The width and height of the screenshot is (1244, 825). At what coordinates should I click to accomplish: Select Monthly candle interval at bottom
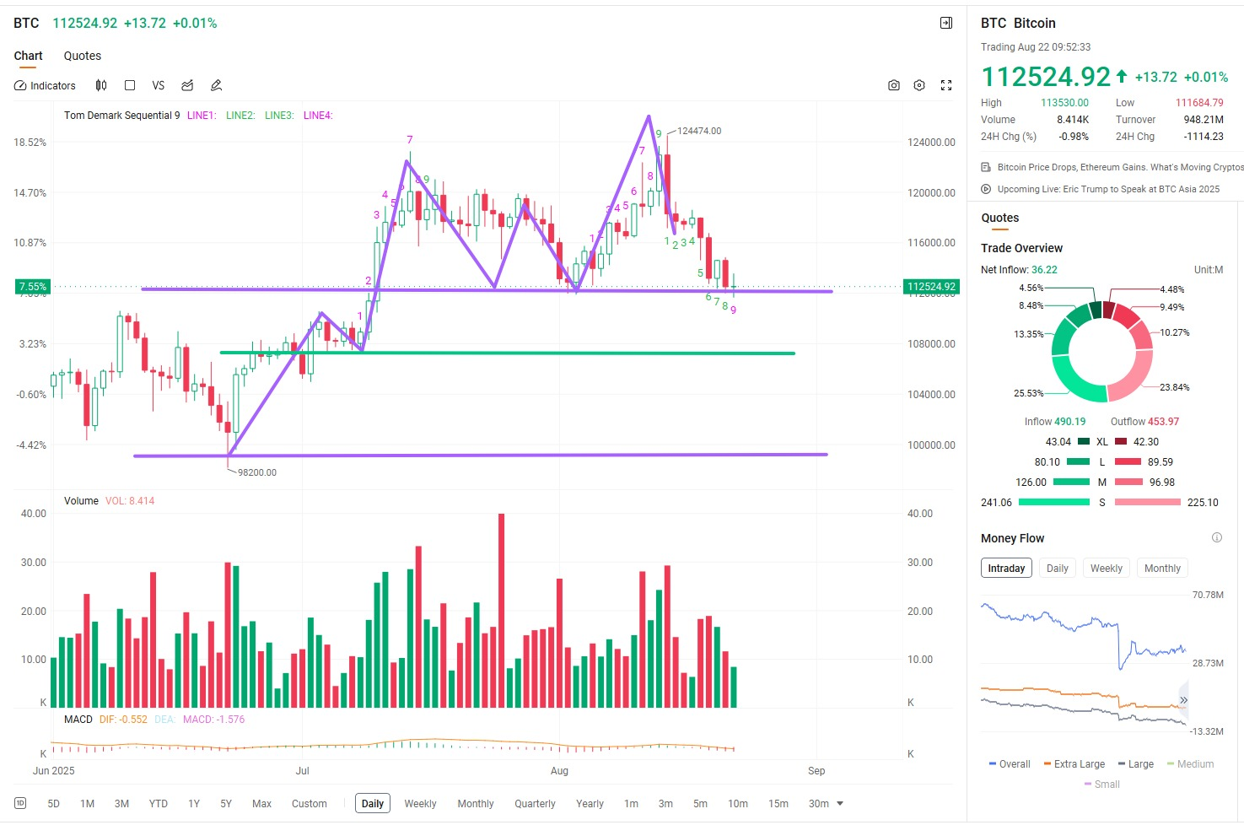(x=476, y=803)
